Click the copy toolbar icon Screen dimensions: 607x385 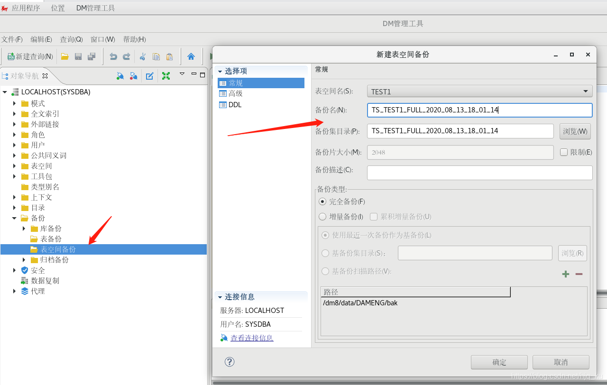pos(156,56)
